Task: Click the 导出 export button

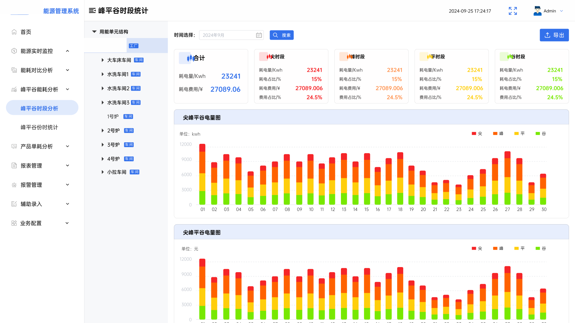Action: [x=554, y=35]
